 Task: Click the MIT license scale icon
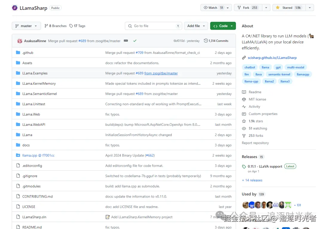coord(244,99)
